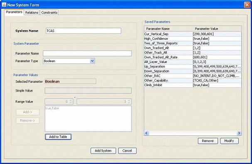The height and width of the screenshot is (164, 252).
Task: Click the Add to Table button
Action: 58,137
